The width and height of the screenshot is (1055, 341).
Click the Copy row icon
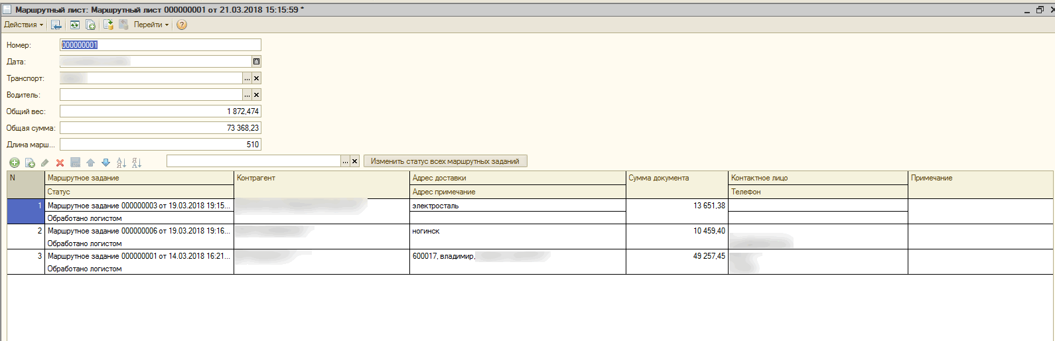(30, 163)
